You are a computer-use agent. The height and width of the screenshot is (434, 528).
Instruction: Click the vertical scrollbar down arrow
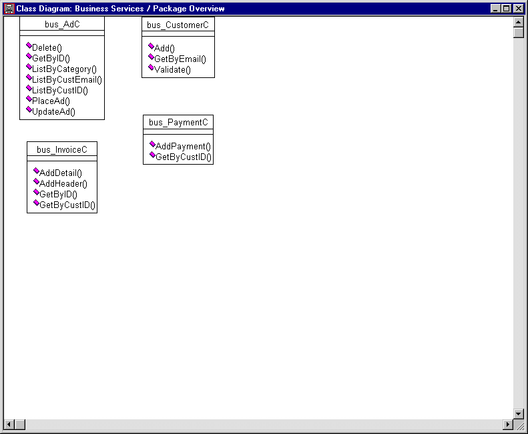[x=519, y=413]
